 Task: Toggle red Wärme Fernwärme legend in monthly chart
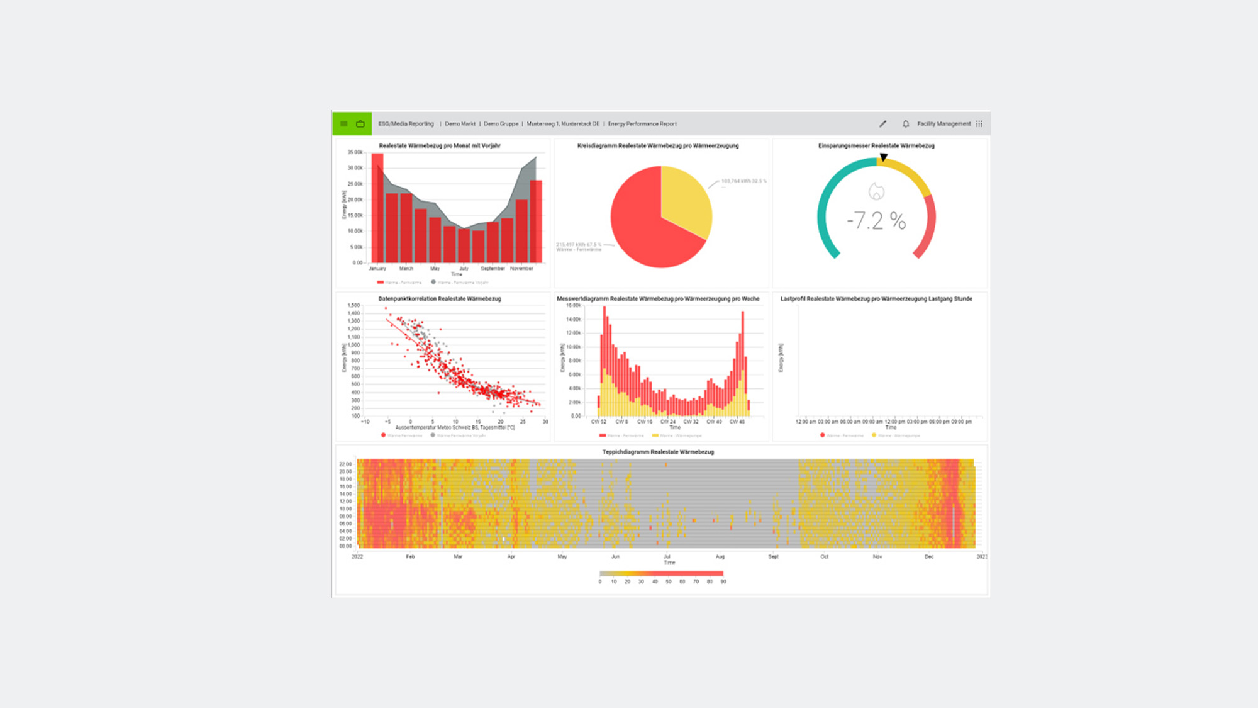point(399,283)
